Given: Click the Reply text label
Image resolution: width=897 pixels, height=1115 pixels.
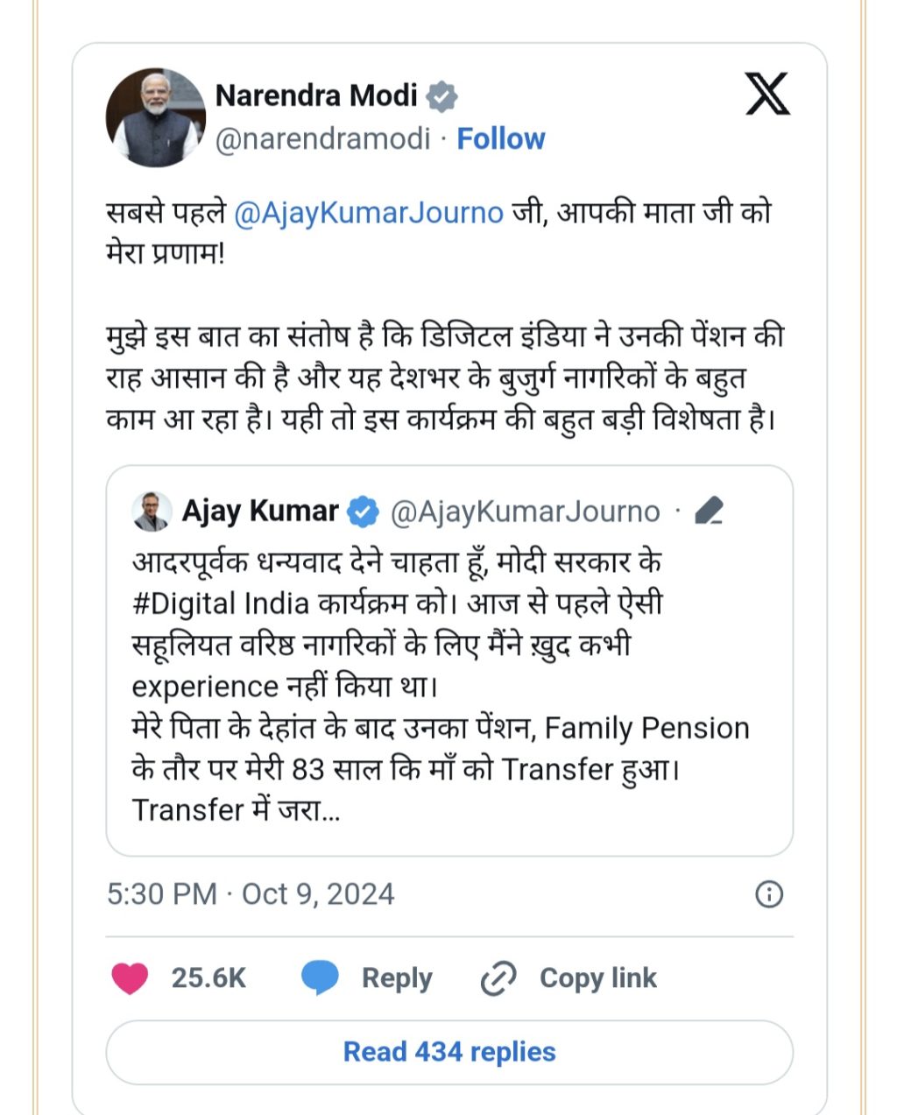Looking at the screenshot, I should 397,978.
